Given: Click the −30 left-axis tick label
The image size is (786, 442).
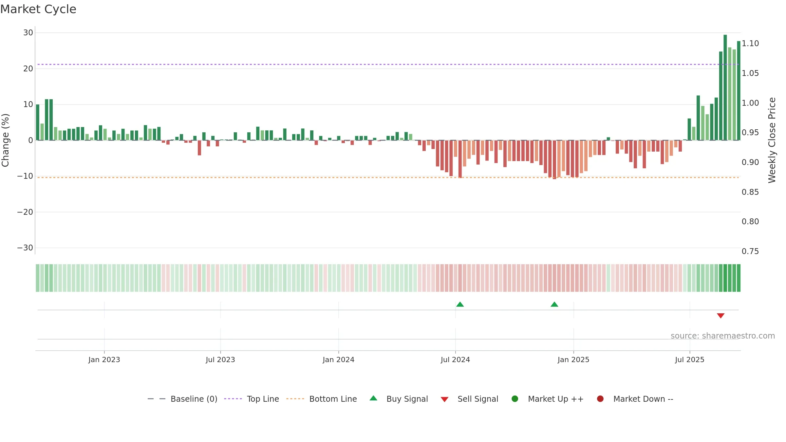Looking at the screenshot, I should coord(25,248).
